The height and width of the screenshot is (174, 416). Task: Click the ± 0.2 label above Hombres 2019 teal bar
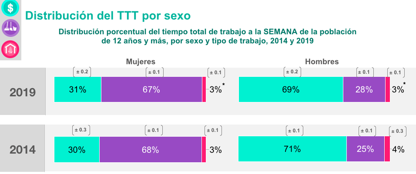(292, 72)
